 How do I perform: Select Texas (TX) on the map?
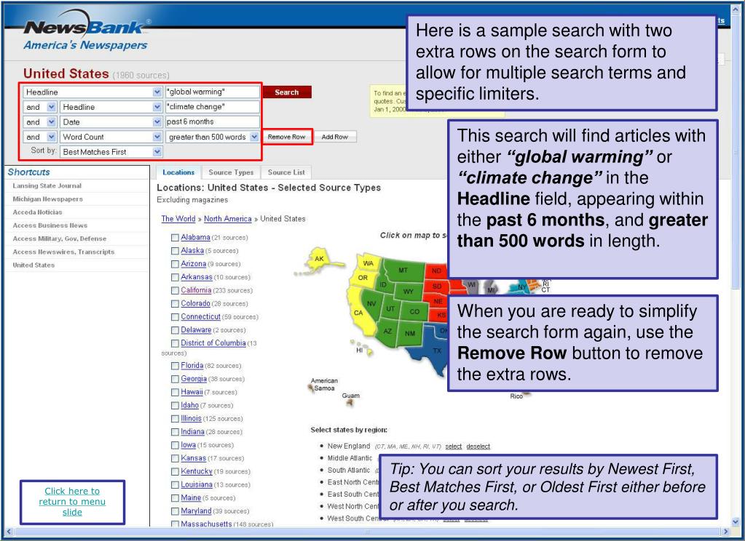pos(437,350)
